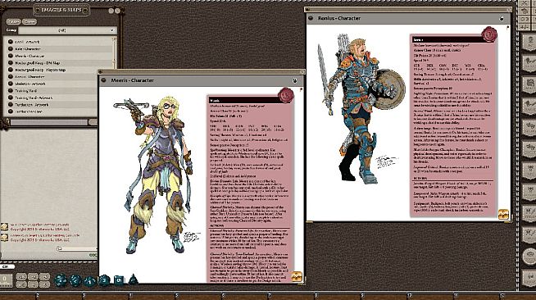
Task: Click the chat scrollbar handle
Action: (x=60, y=248)
